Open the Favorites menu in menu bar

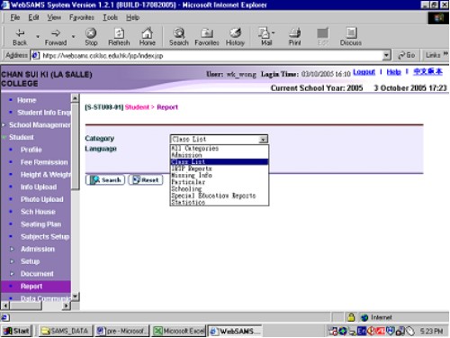point(82,17)
